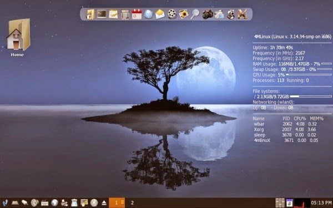Open the calculator icon in the dock
This screenshot has width=333, height=208.
point(125,14)
